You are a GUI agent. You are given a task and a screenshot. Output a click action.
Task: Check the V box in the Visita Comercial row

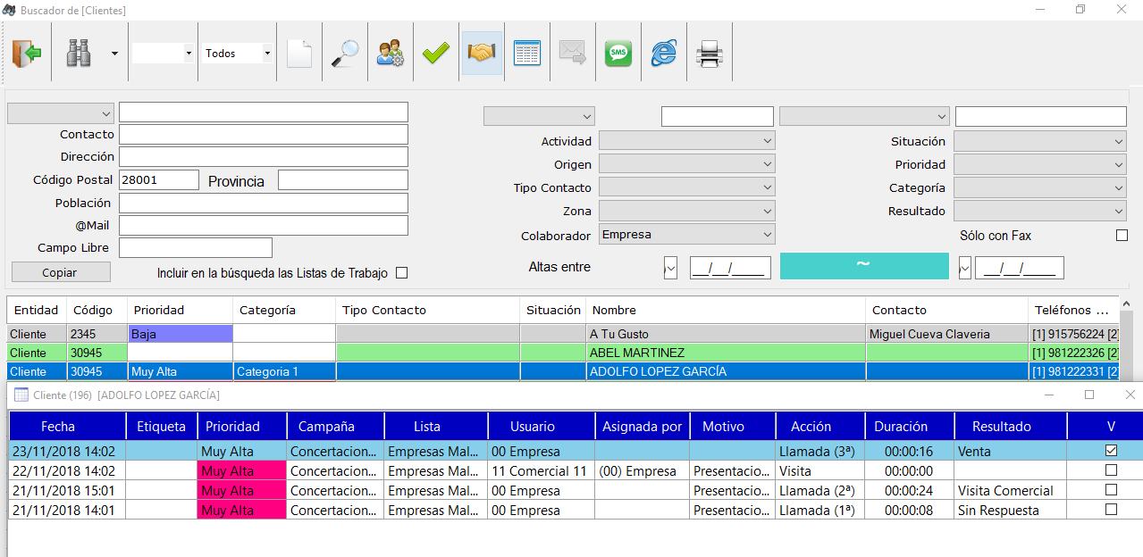tap(1111, 490)
